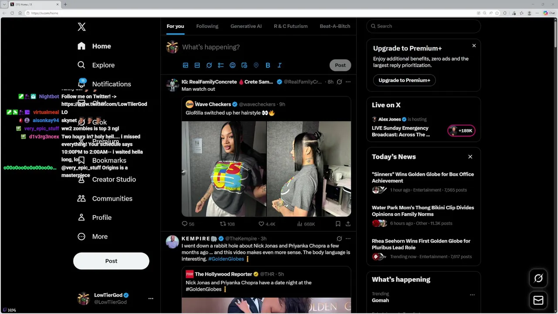
Task: Add a GIF via composer icon
Action: point(197,65)
